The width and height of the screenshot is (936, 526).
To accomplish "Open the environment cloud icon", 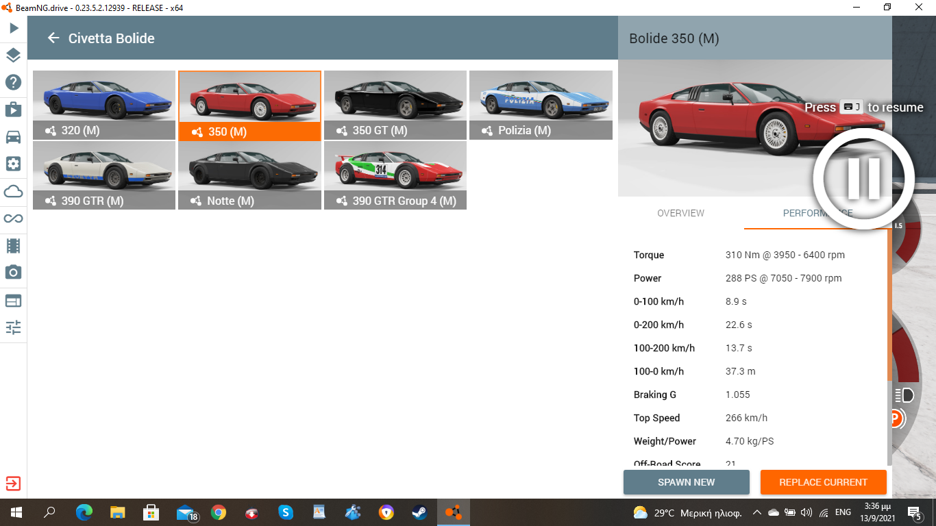I will click(x=14, y=191).
